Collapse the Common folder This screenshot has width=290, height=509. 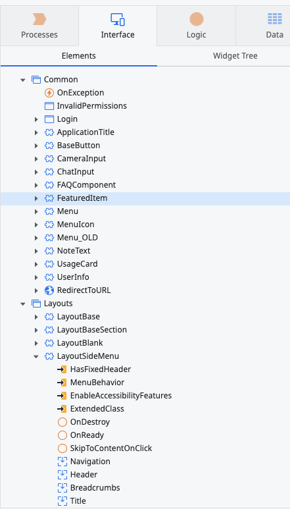pyautogui.click(x=22, y=80)
